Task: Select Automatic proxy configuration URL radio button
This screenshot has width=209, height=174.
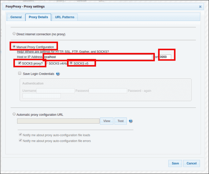Action: pos(14,114)
